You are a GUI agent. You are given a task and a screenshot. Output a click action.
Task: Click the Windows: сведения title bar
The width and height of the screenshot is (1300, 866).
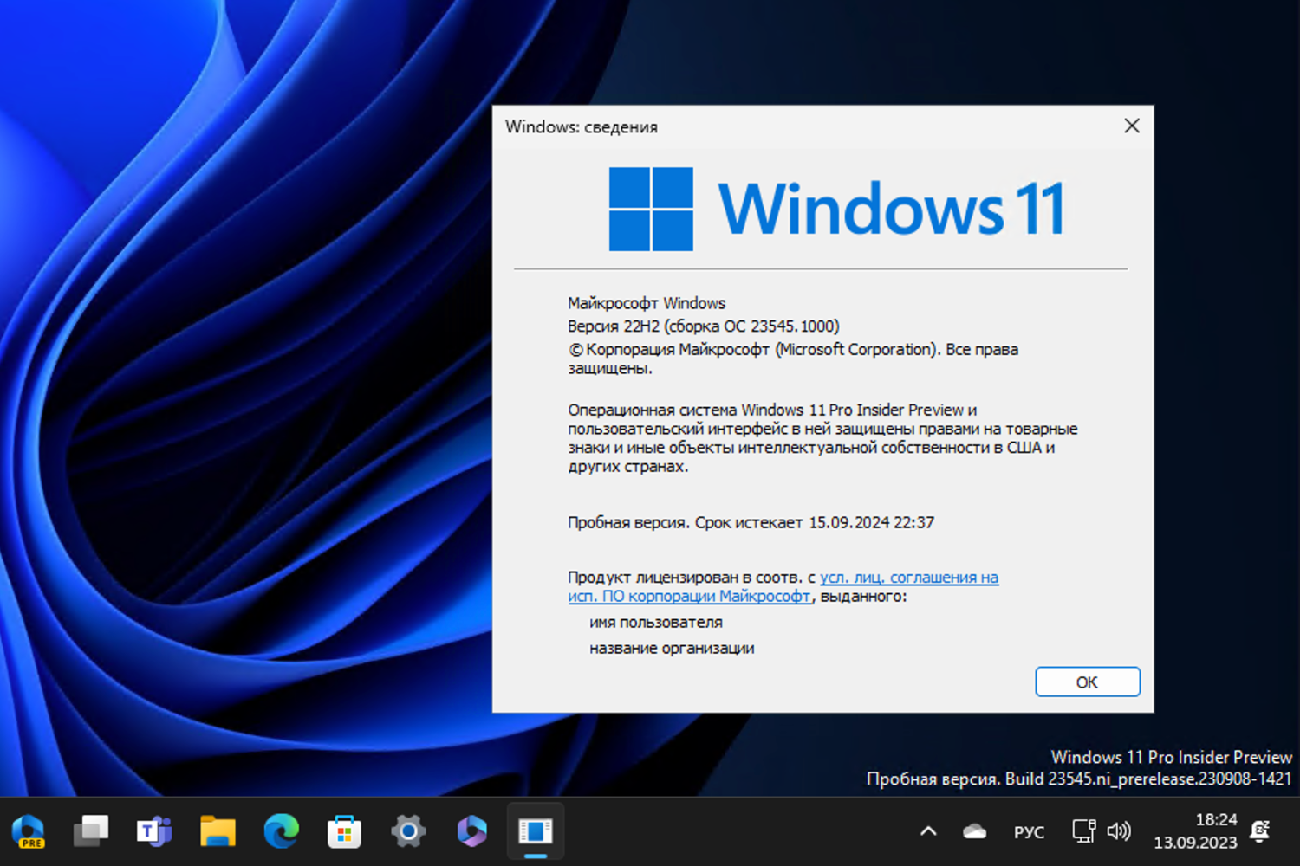coord(582,126)
